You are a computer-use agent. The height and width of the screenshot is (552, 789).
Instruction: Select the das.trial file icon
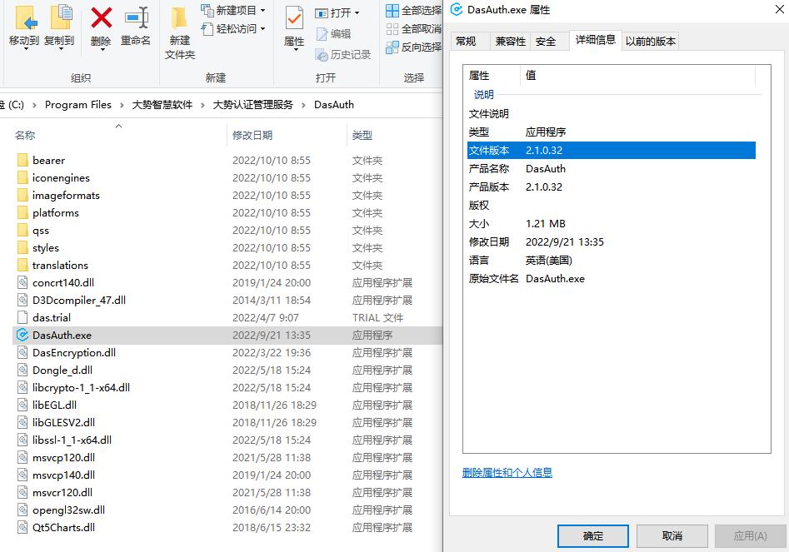pyautogui.click(x=22, y=317)
